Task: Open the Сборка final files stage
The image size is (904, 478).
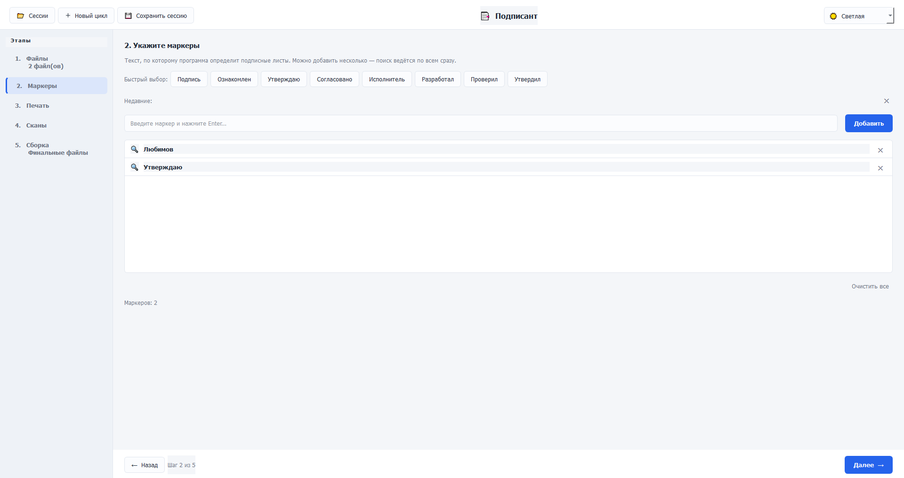Action: 56,149
